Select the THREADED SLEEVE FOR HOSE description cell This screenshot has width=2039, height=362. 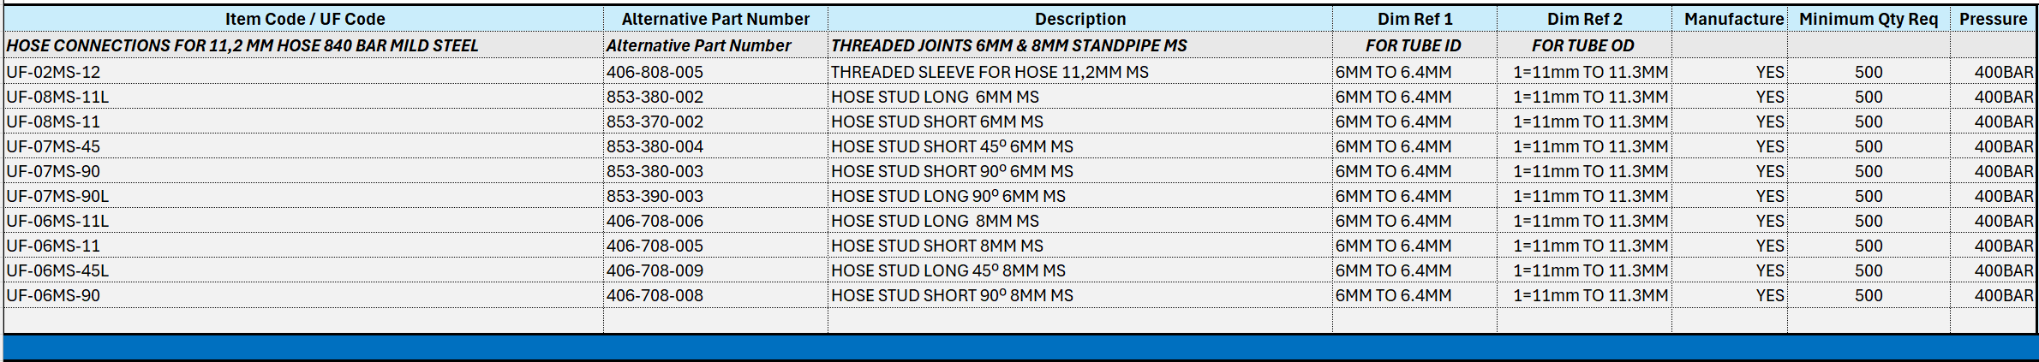pyautogui.click(x=990, y=72)
